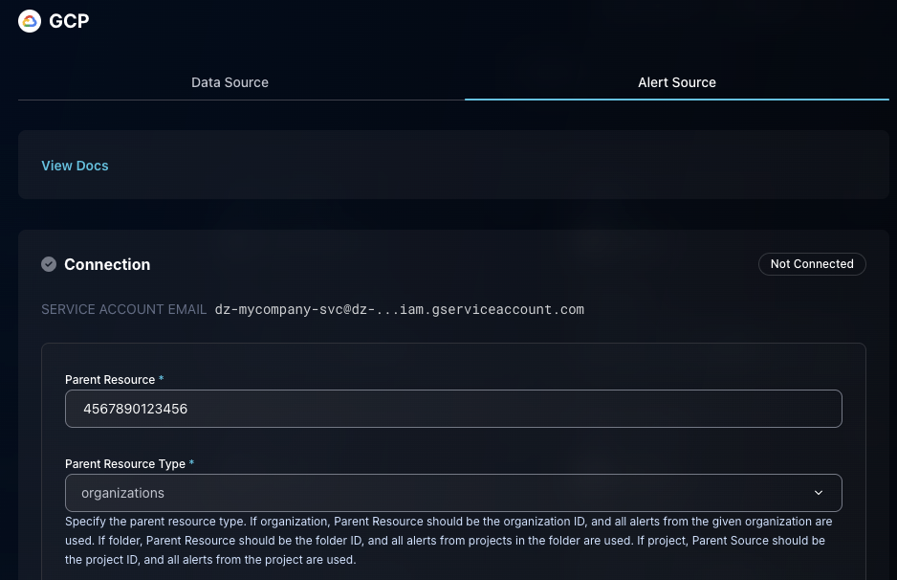Click the parent resource type help description
Viewport: 897px width, 580px height.
tap(448, 541)
